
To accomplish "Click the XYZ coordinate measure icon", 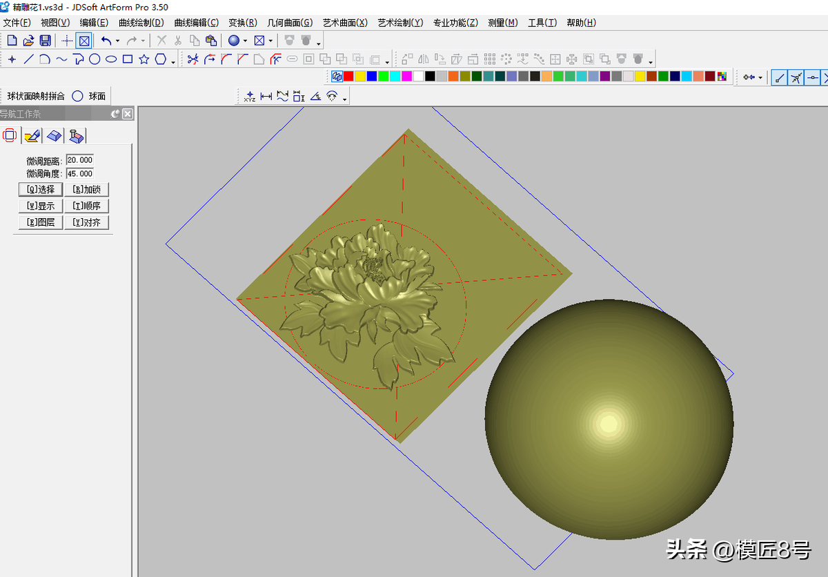I will pyautogui.click(x=249, y=97).
